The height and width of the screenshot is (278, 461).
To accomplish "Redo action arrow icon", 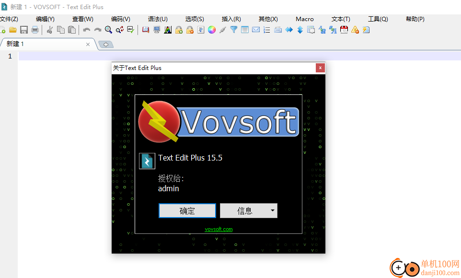I will pos(98,30).
